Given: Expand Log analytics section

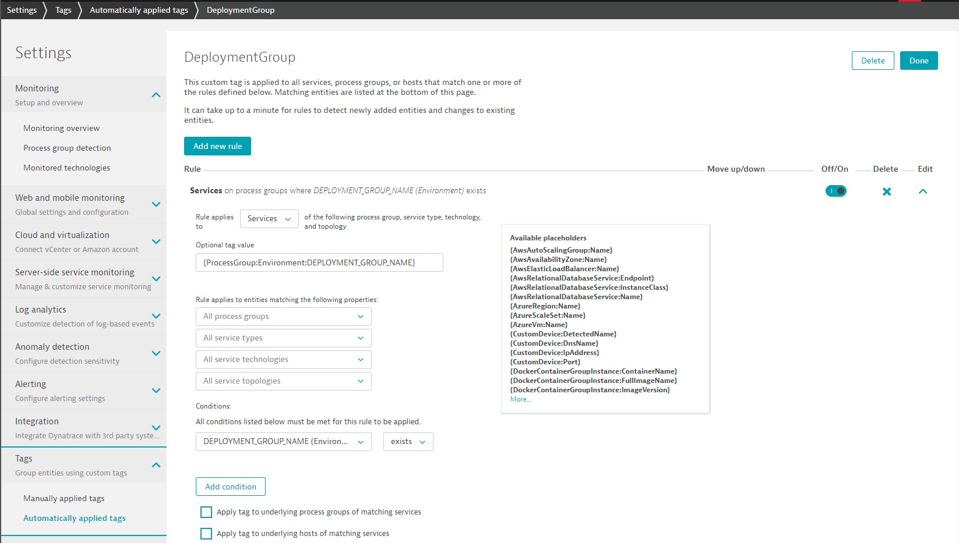Looking at the screenshot, I should coord(156,316).
